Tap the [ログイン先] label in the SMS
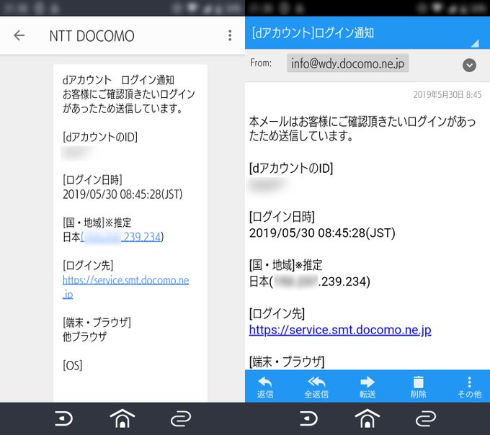Viewport: 490px width, 435px height. tap(88, 266)
